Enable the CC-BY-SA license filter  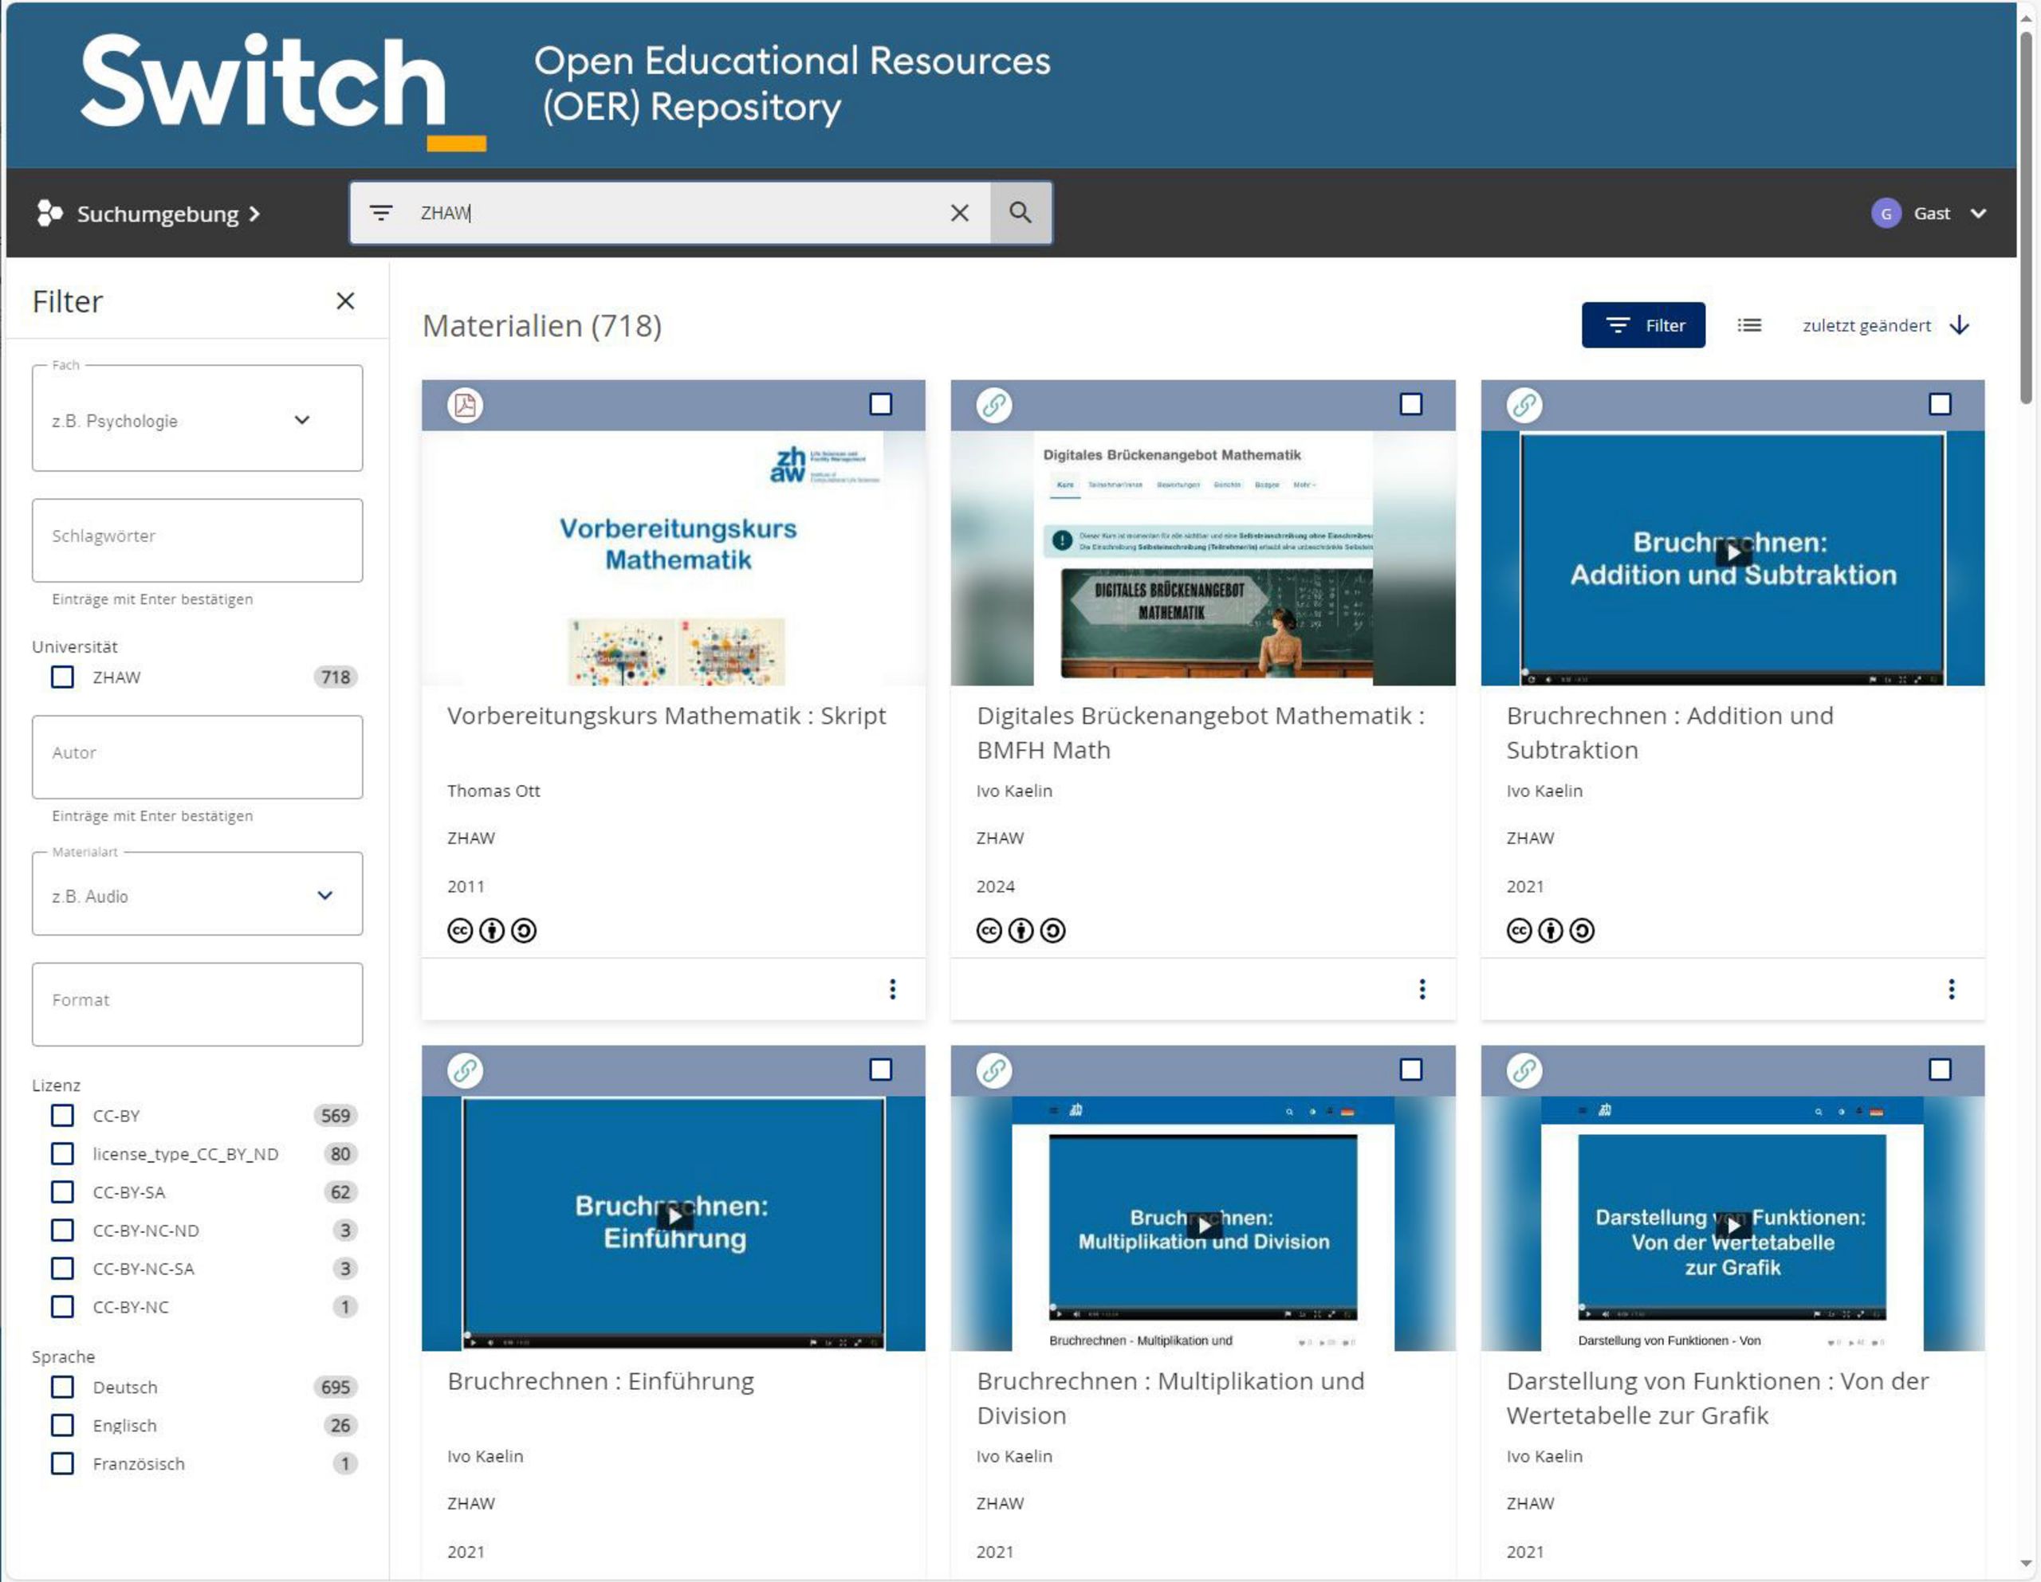[x=63, y=1192]
